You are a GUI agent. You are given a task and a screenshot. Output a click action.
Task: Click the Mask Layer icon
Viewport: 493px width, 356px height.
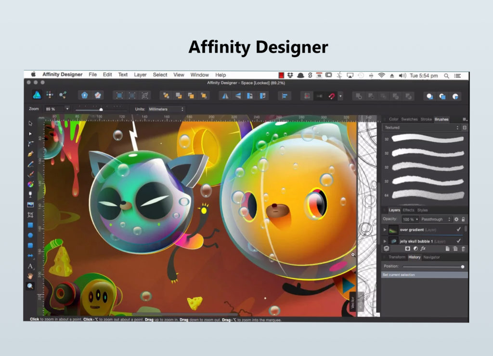[407, 248]
